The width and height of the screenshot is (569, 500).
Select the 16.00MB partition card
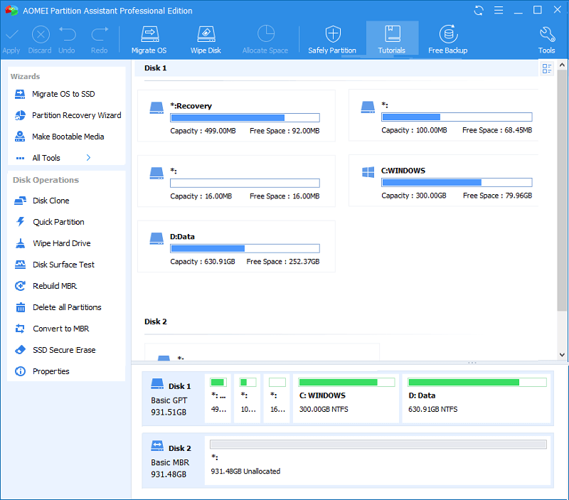(236, 181)
